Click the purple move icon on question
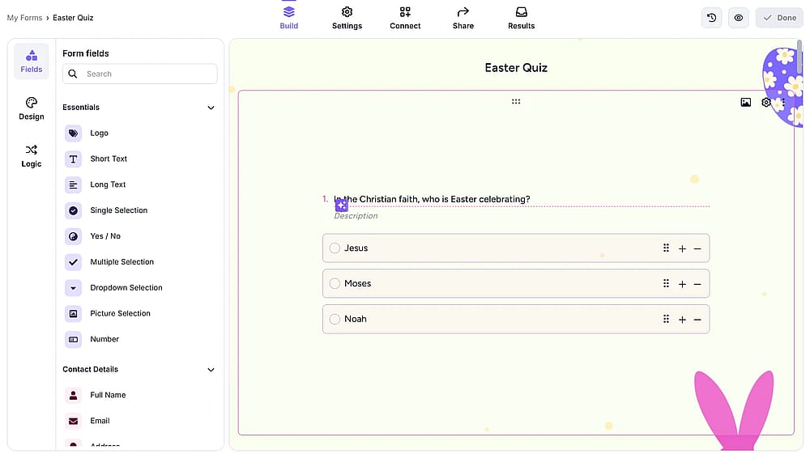This screenshot has height=458, width=810. (342, 206)
